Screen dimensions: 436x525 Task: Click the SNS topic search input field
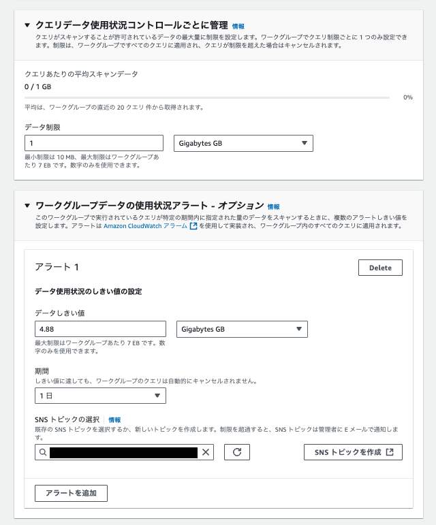(x=124, y=452)
